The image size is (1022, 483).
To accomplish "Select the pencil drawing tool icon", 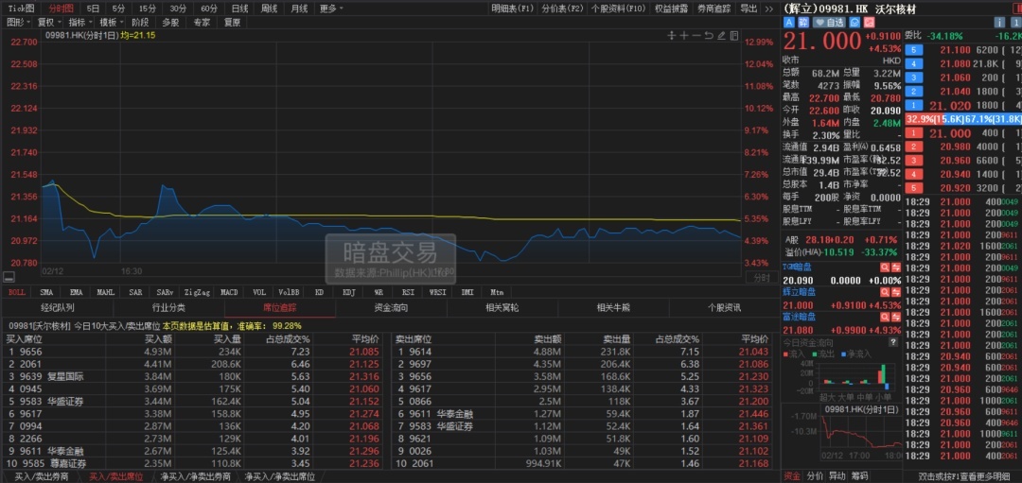I will [x=721, y=35].
